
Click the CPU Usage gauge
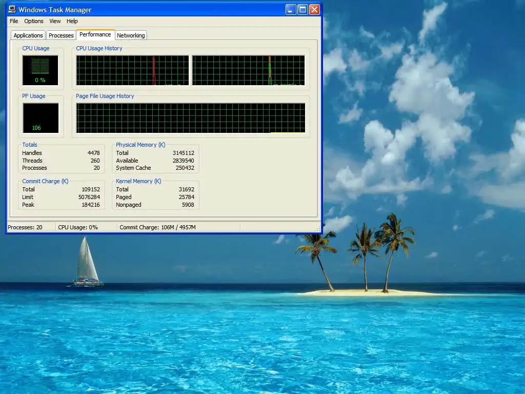tap(40, 70)
